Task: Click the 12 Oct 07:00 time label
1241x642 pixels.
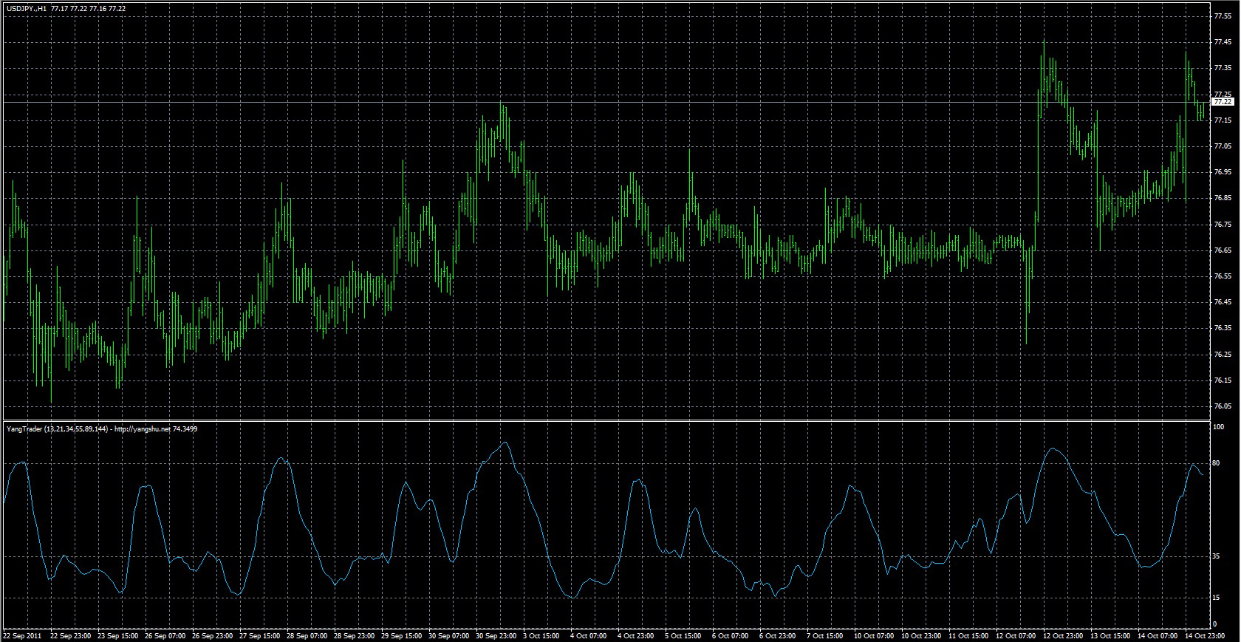Action: (1016, 635)
